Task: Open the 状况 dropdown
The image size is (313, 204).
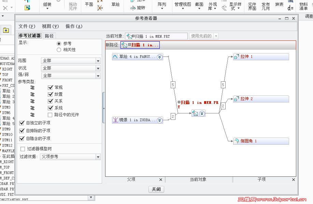Action: (71, 68)
